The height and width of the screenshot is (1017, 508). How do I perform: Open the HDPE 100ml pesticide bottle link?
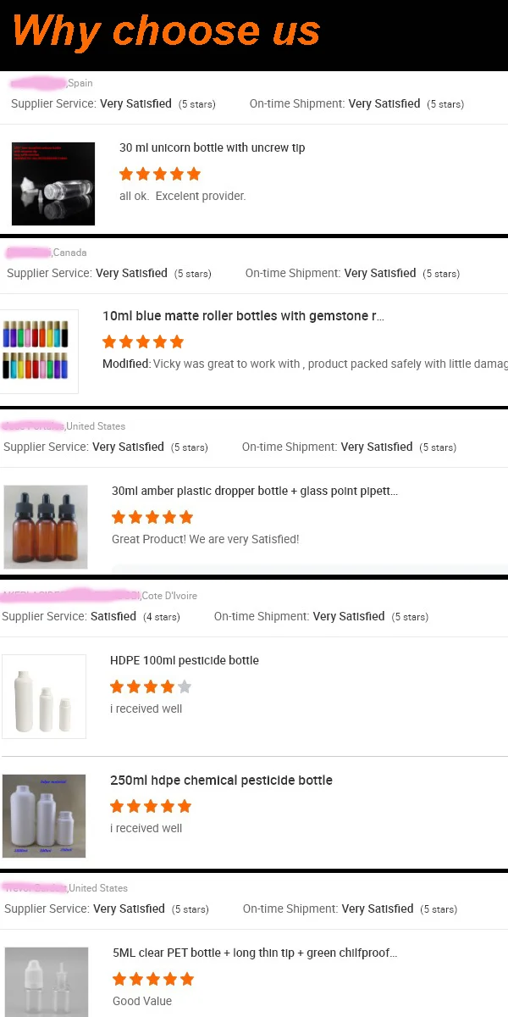(185, 660)
